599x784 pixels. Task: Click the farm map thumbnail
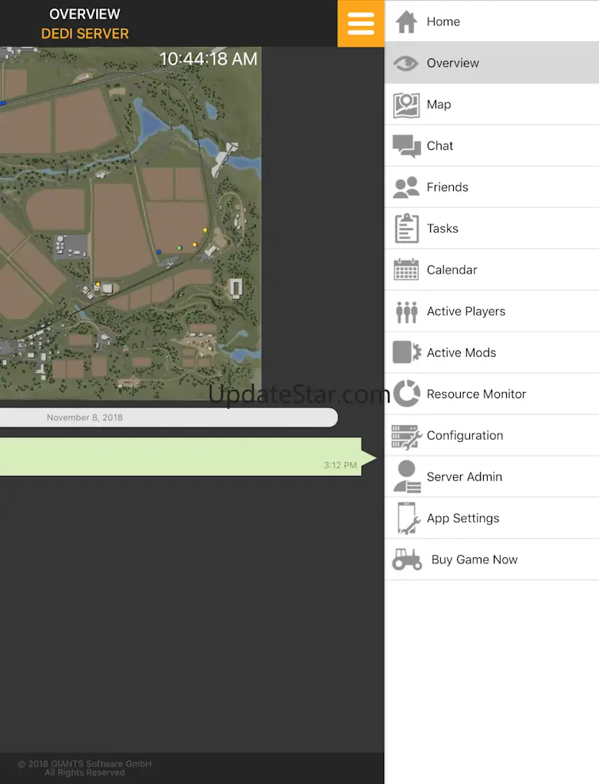click(x=131, y=223)
